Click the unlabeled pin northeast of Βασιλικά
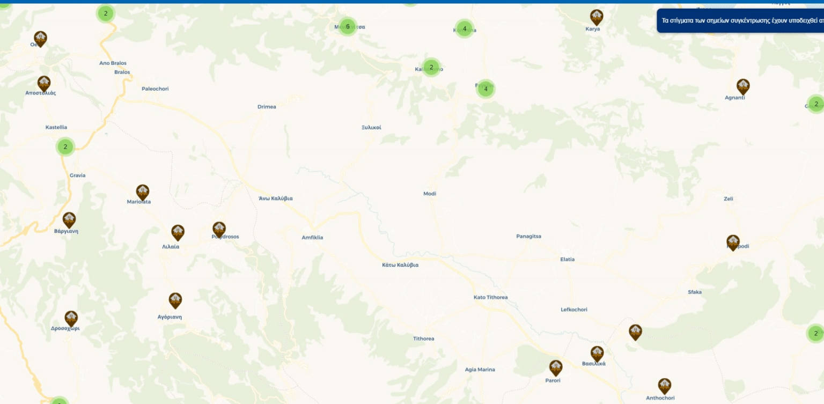This screenshot has height=404, width=824. coord(636,332)
